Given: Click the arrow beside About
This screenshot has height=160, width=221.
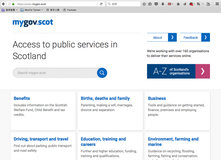Looking at the screenshot, I should coord(172,37).
